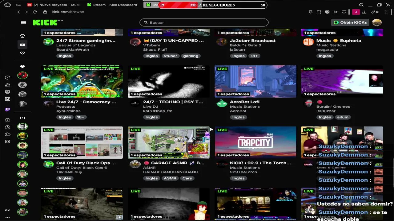
Task: Click the Music Euphoria stream title
Action: pyautogui.click(x=339, y=41)
